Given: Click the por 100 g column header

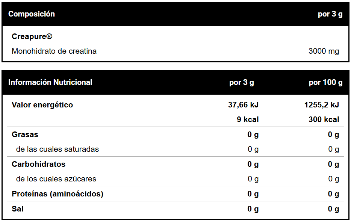Looking at the screenshot, I should [x=325, y=83].
